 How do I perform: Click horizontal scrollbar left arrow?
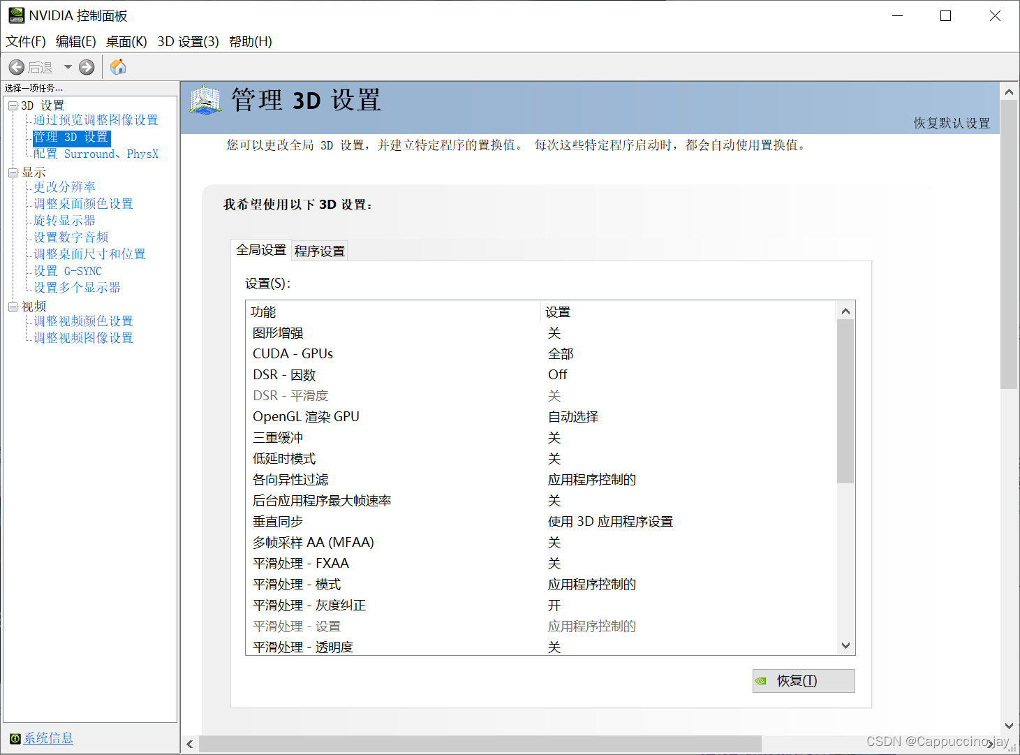[x=190, y=745]
